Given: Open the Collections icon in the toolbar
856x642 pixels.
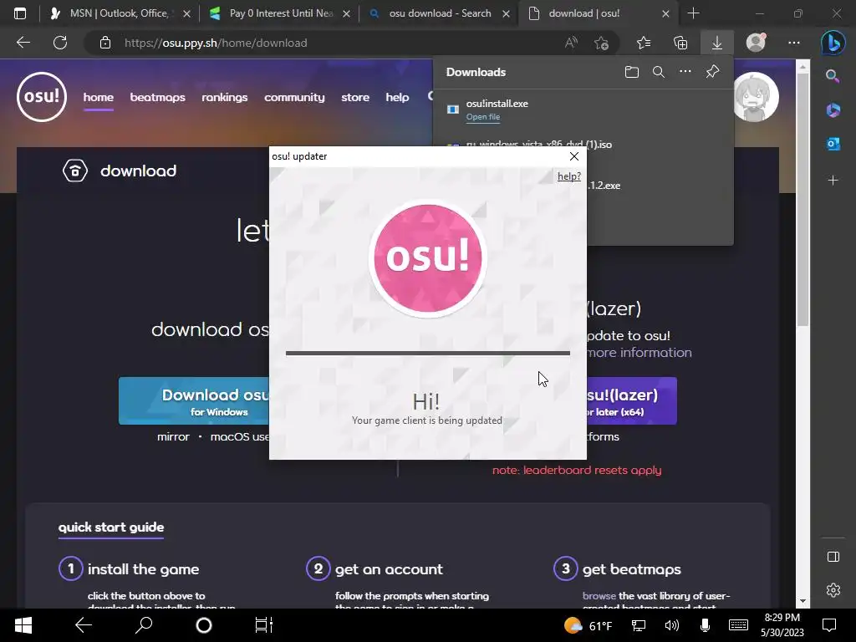Looking at the screenshot, I should tap(680, 43).
